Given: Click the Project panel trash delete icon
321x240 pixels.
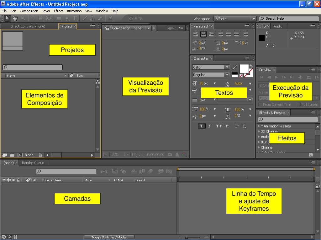Looking at the screenshot, I should pyautogui.click(x=40, y=155).
